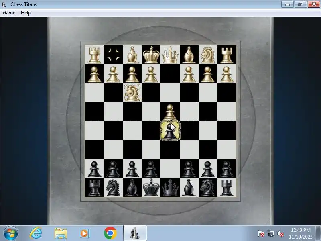This screenshot has height=241, width=321.
Task: Select the gold pawn in front of top-right rook
Action: point(227,74)
